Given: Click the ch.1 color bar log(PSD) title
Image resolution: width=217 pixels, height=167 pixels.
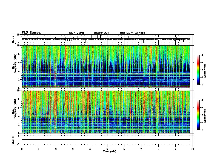Looking at the screenshot, I should coord(205,71).
